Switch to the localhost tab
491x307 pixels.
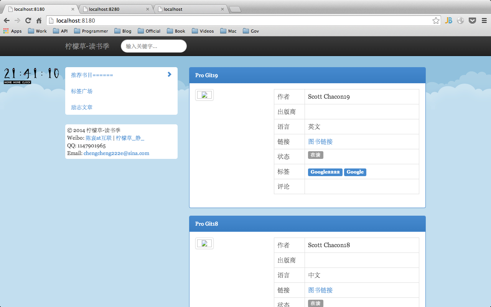tap(184, 9)
